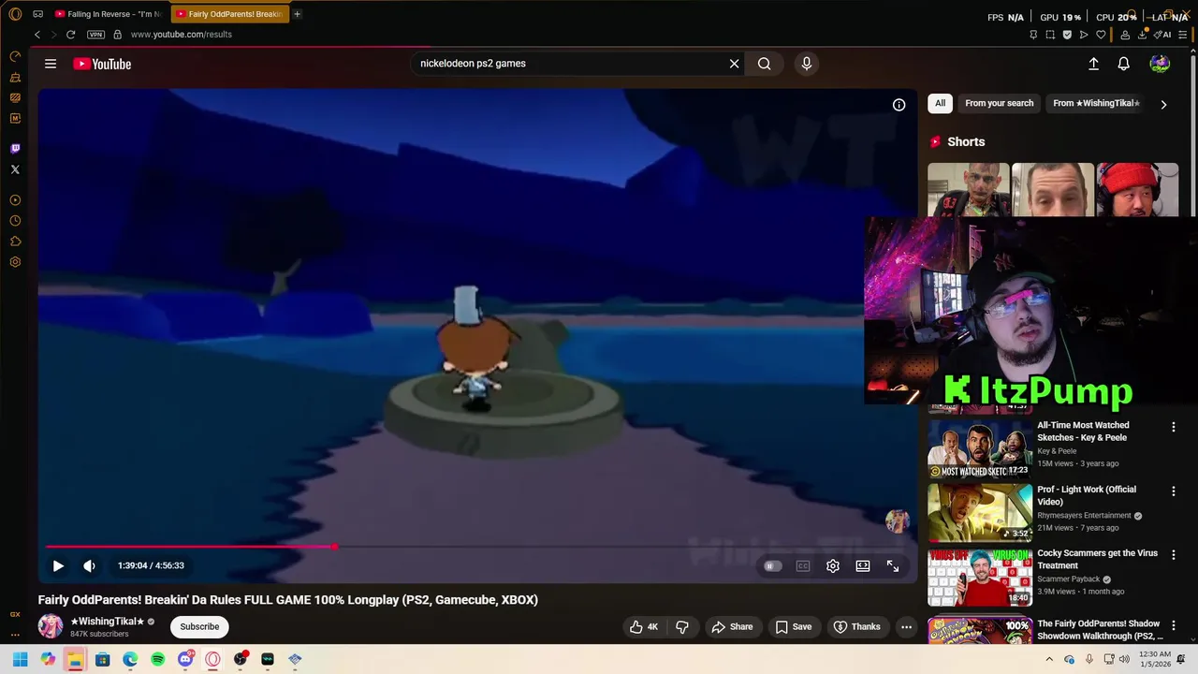The width and height of the screenshot is (1198, 674).
Task: Open the YouTube guide hamburger menu
Action: pos(51,64)
